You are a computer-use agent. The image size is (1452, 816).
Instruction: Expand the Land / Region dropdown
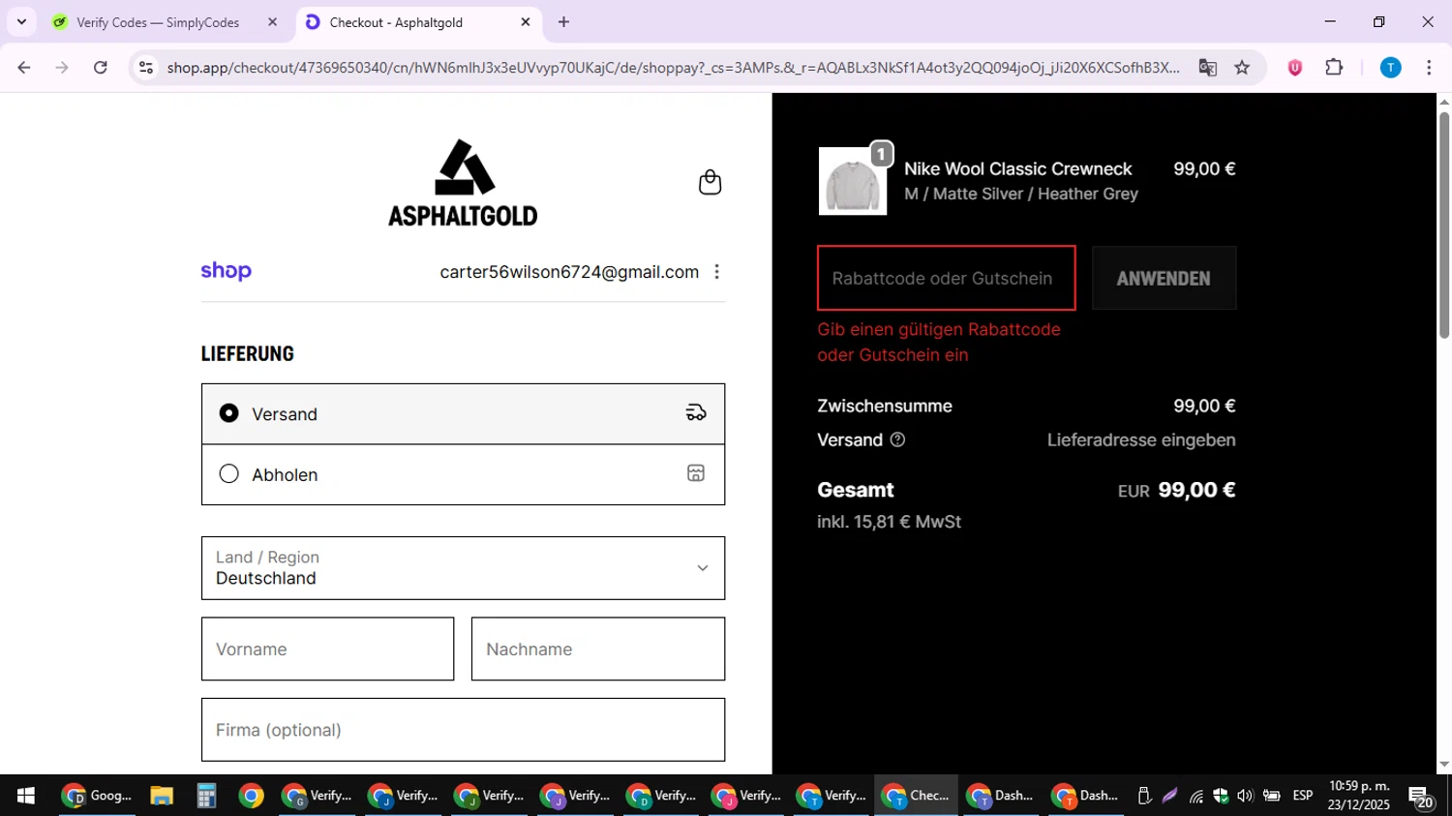tap(463, 568)
